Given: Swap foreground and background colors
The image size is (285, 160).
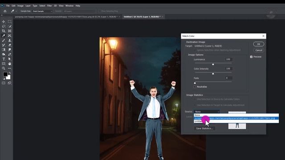Looking at the screenshot, I should tap(10, 73).
